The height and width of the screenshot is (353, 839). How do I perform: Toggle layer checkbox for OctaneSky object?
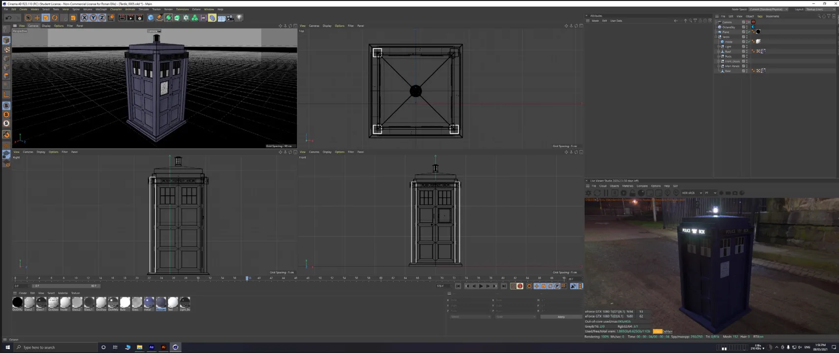pos(743,27)
